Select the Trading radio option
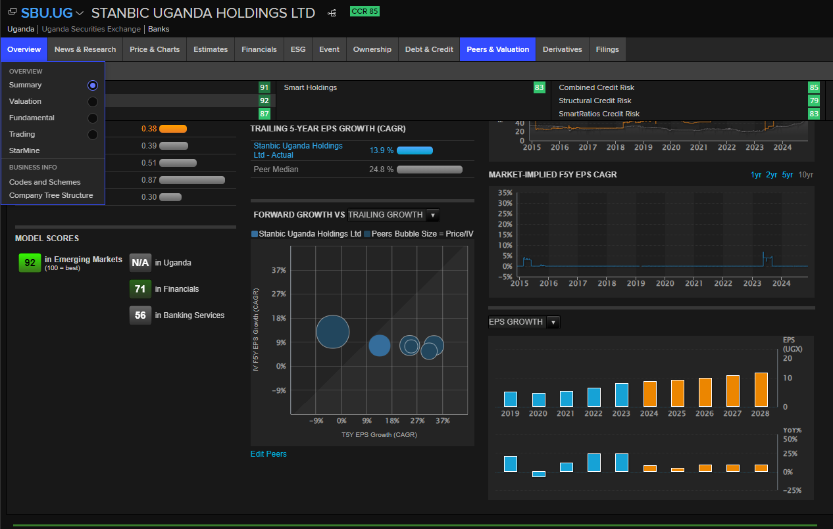Image resolution: width=833 pixels, height=529 pixels. point(93,134)
